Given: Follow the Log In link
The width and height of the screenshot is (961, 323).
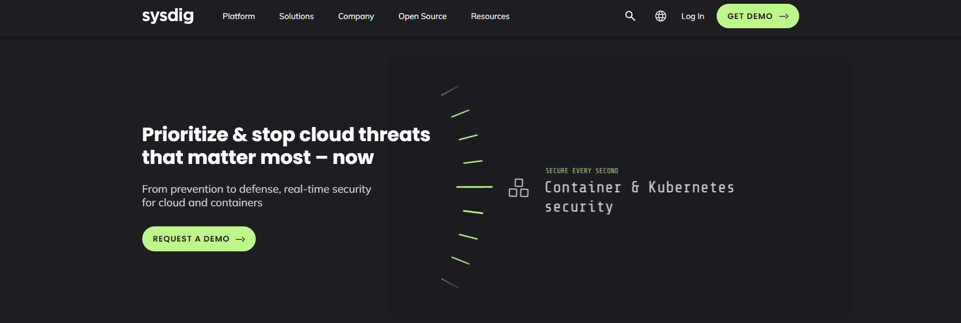Looking at the screenshot, I should pos(692,16).
